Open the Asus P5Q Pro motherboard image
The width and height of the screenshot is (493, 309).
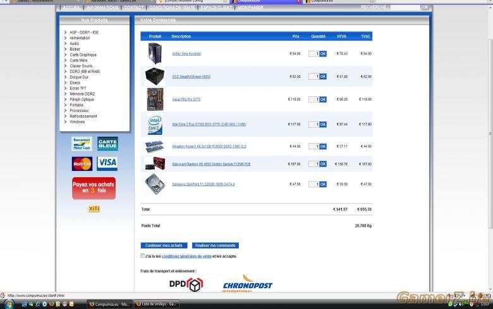pos(155,99)
